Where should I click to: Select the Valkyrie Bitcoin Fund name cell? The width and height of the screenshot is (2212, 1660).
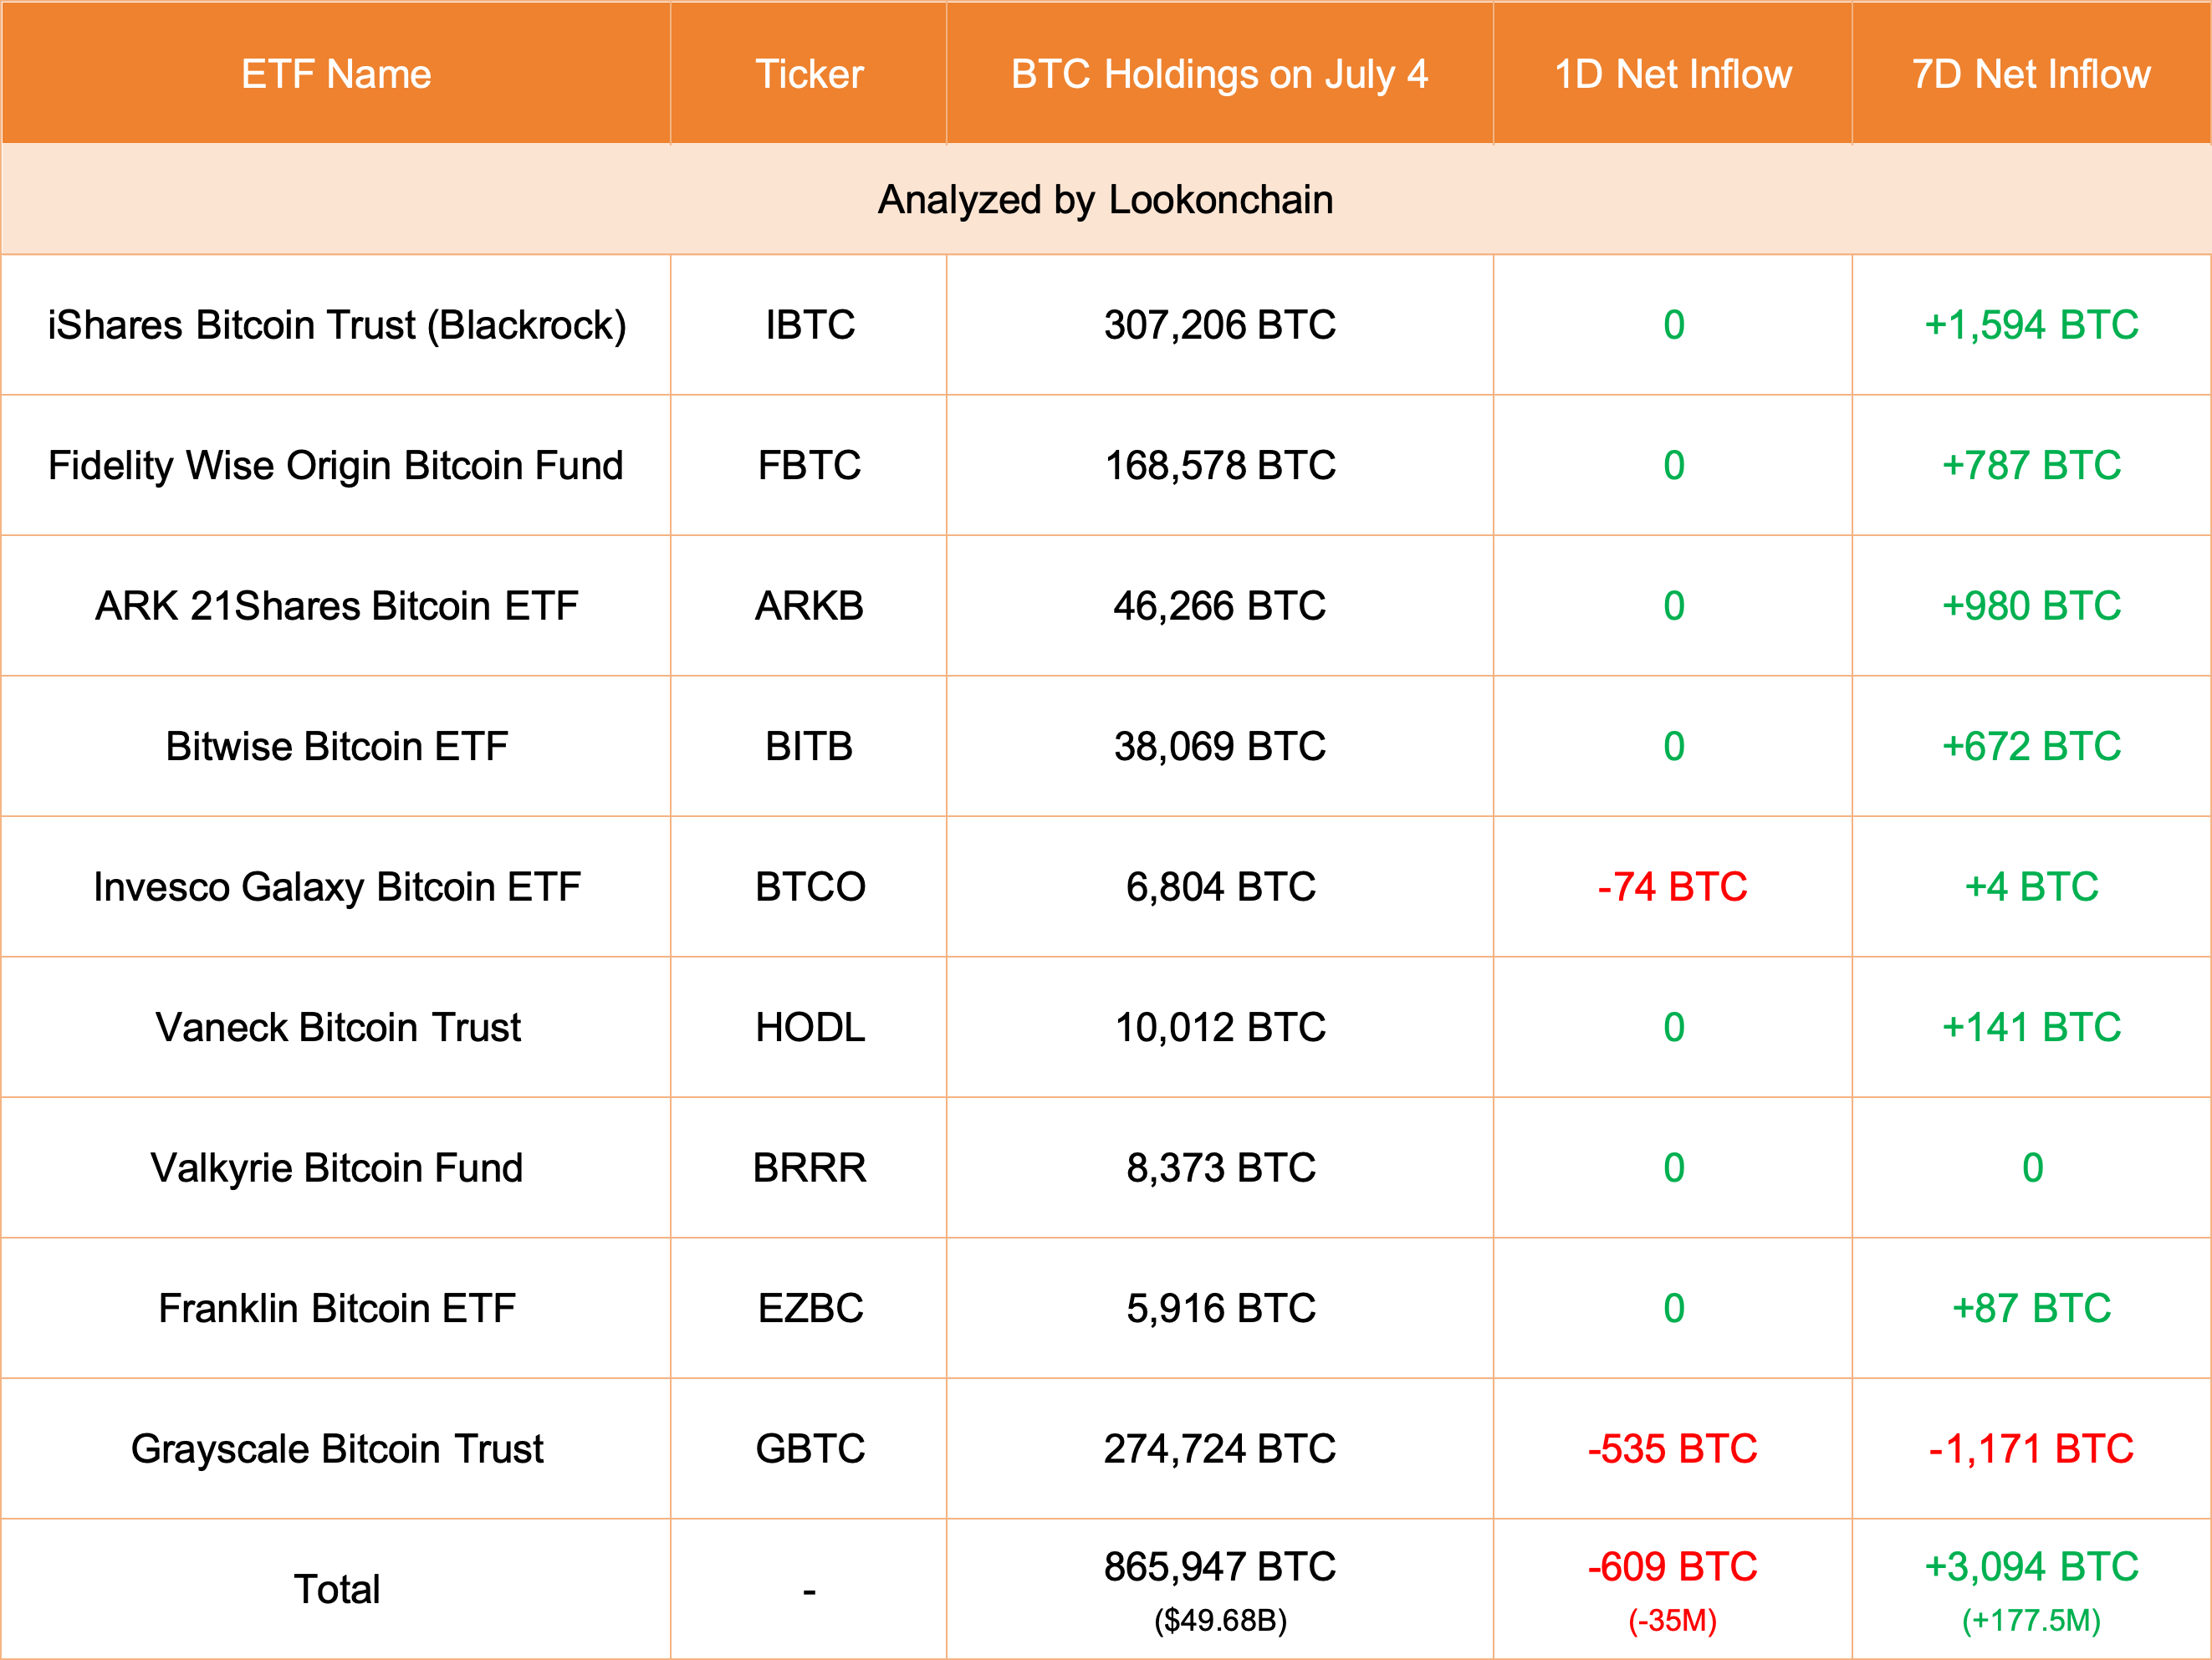(x=337, y=1168)
